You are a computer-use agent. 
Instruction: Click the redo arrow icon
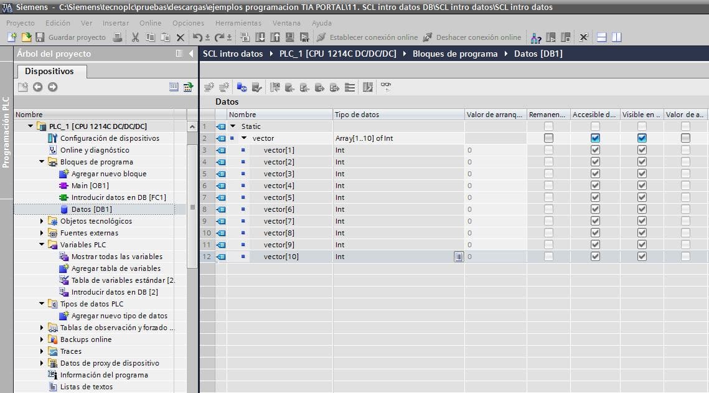[x=219, y=37]
